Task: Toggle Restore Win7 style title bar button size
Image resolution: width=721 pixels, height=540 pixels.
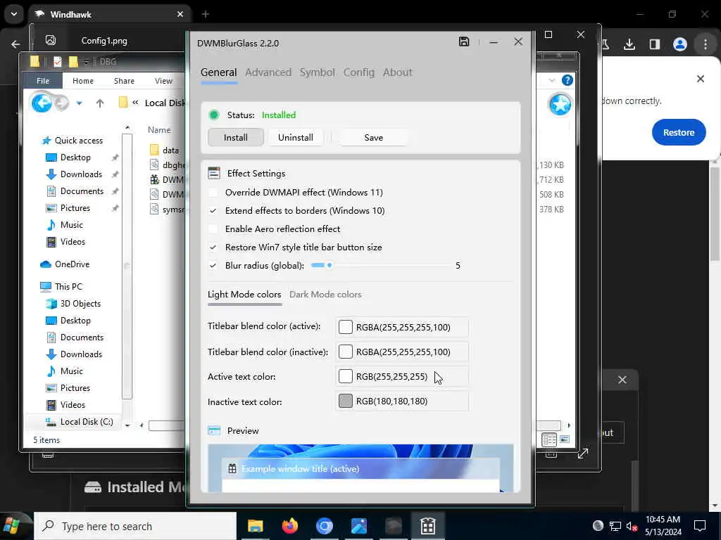Action: pyautogui.click(x=213, y=247)
